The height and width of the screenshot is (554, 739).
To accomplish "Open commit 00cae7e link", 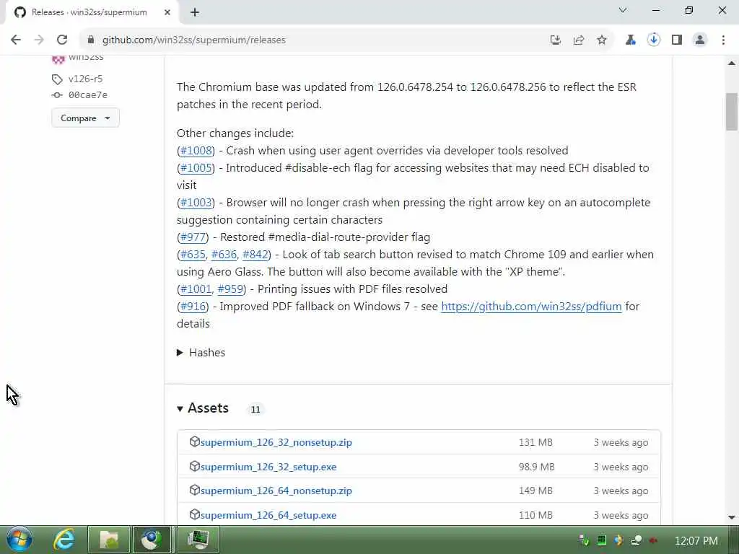I will point(87,94).
